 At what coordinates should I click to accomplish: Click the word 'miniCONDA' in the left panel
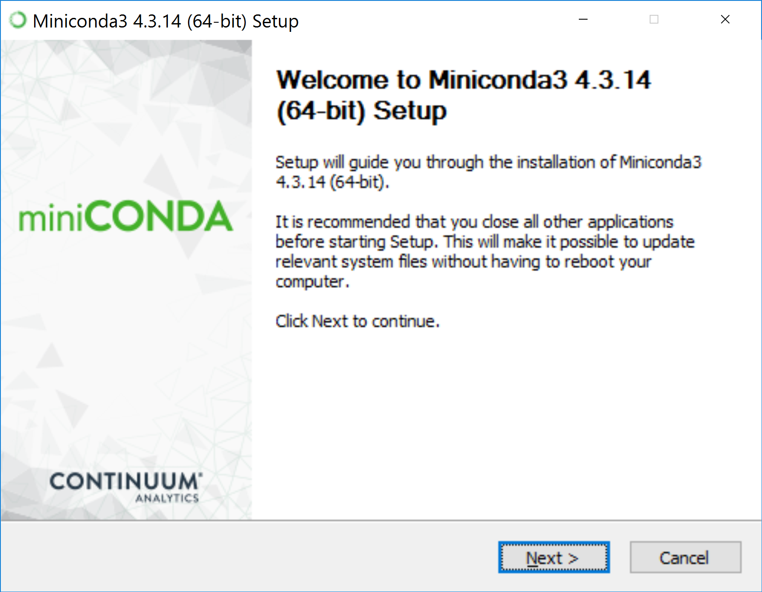(125, 217)
